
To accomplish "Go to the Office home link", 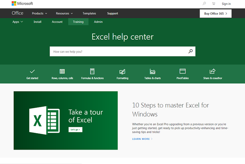I will point(17,13).
